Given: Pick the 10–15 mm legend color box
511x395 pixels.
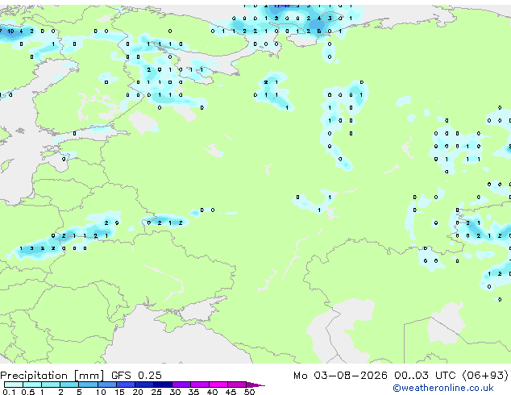Looking at the screenshot, I should [x=106, y=385].
